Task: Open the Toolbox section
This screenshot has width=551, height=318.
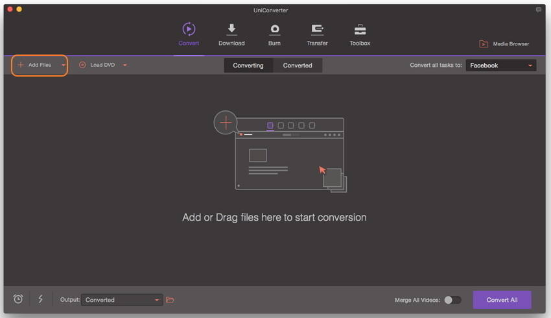Action: 360,34
